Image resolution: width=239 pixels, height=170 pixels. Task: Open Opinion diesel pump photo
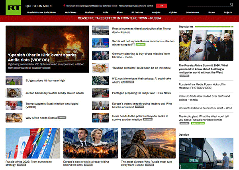coord(206,153)
